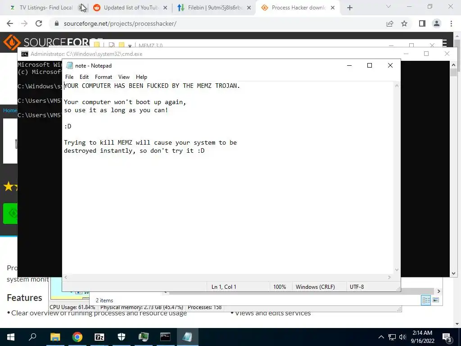This screenshot has width=461, height=346.
Task: Open the Edit menu in Notepad
Action: click(x=84, y=77)
